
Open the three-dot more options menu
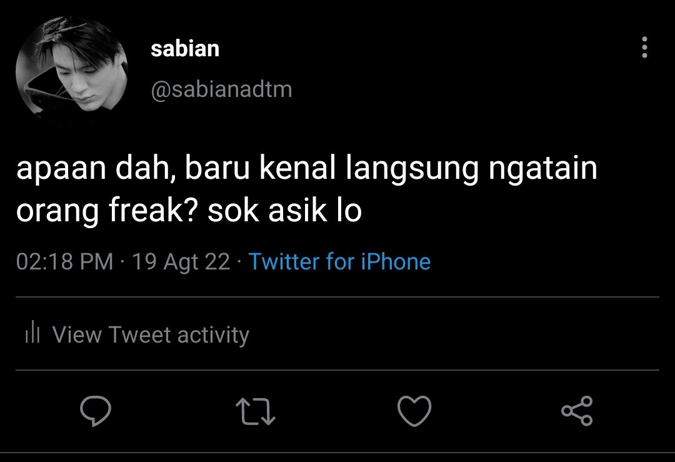644,47
